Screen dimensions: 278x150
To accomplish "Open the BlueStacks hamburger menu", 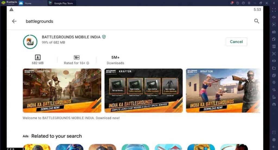I will coord(249,3).
